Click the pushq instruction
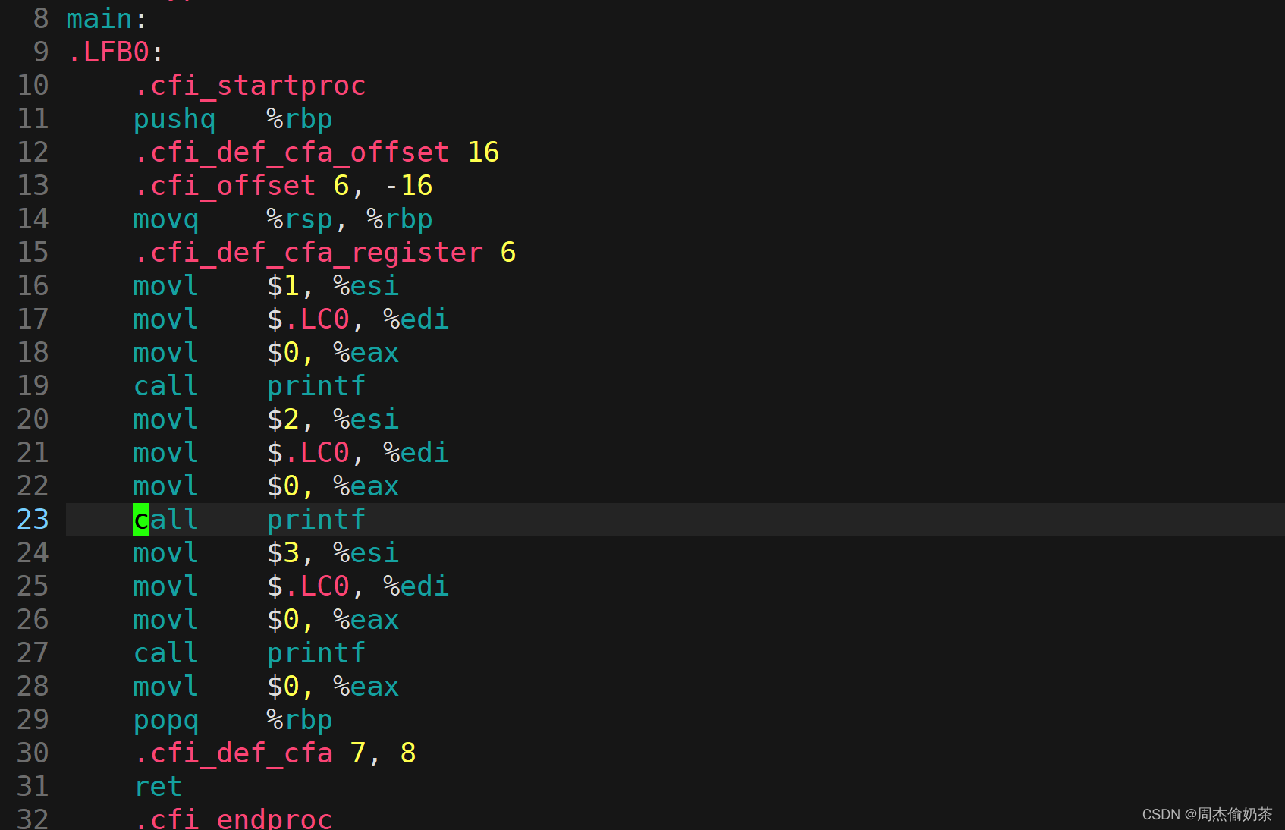This screenshot has width=1285, height=830. point(174,119)
